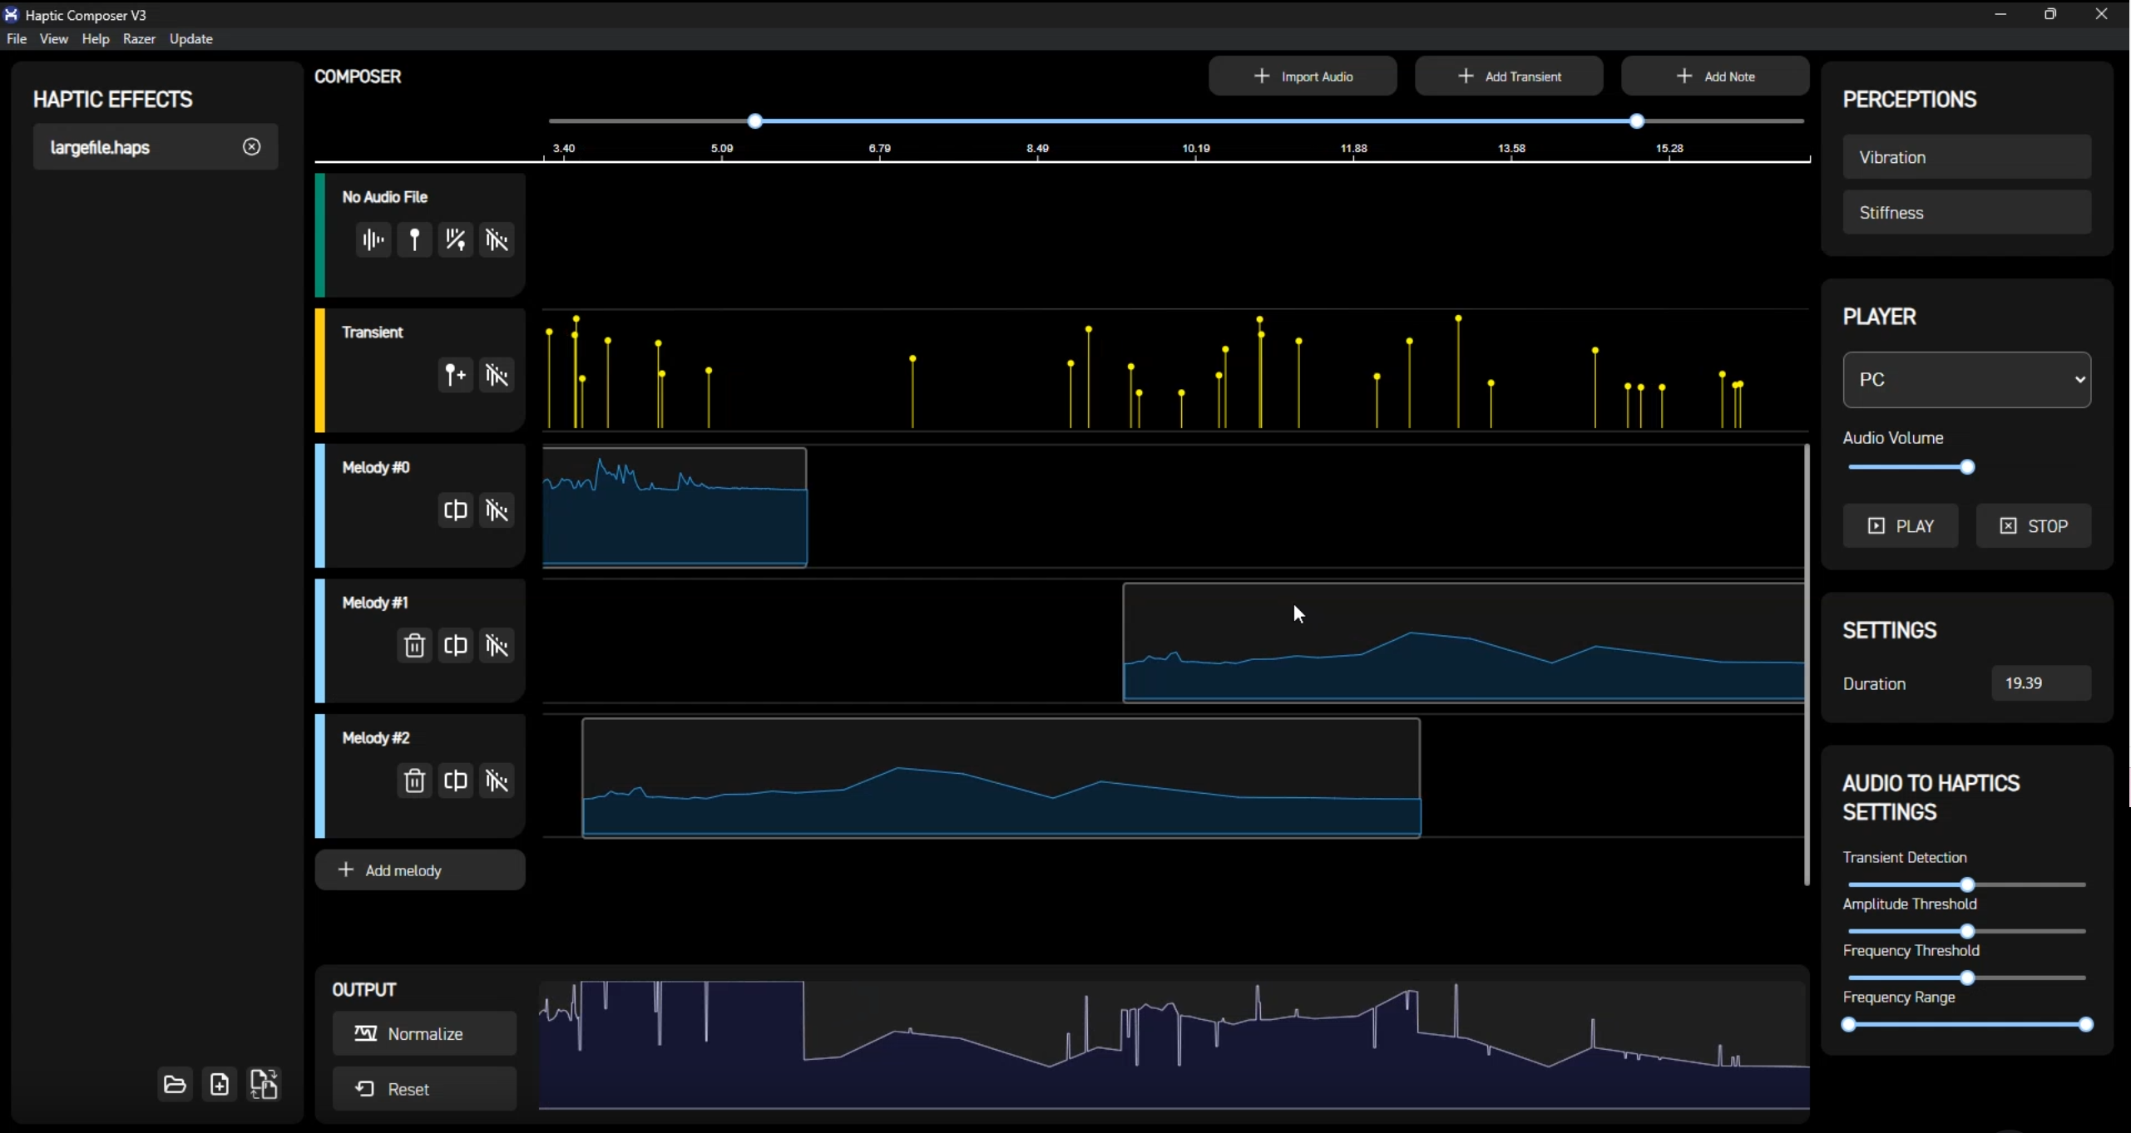2131x1133 pixels.
Task: Click the Transient Detection slider handle
Action: 1967,884
